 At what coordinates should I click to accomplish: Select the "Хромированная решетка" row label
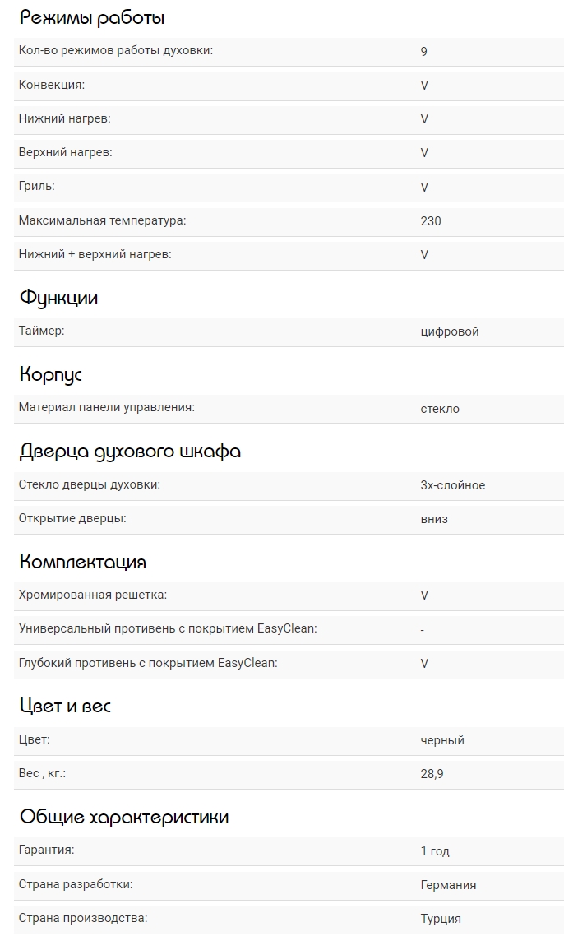[x=93, y=595]
